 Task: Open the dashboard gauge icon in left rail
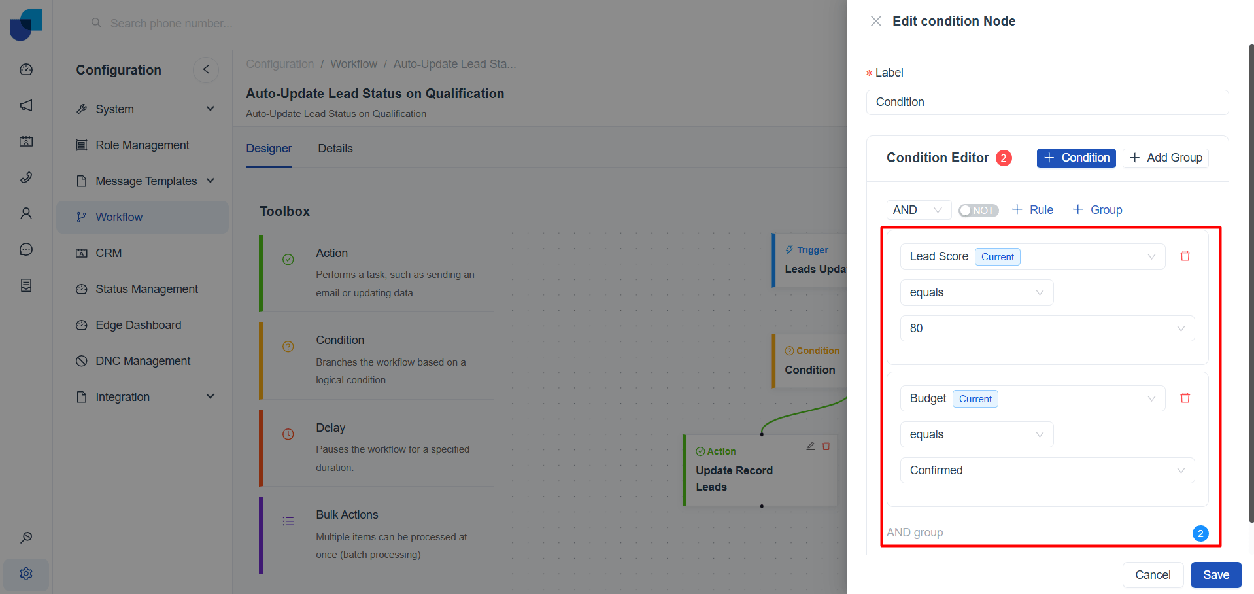point(26,69)
